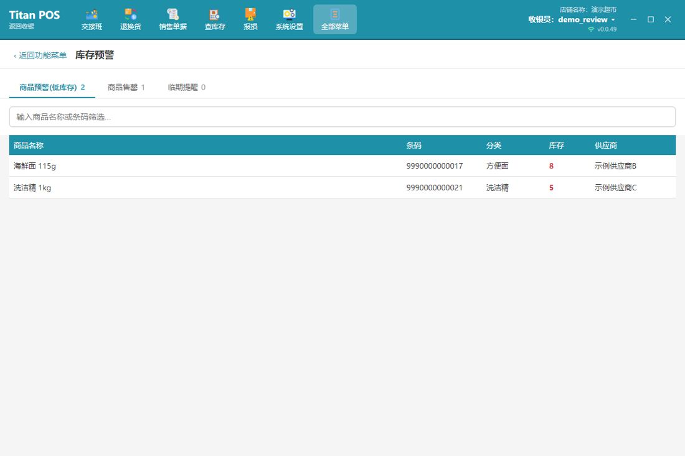Click the 供应商 column header

(606, 146)
